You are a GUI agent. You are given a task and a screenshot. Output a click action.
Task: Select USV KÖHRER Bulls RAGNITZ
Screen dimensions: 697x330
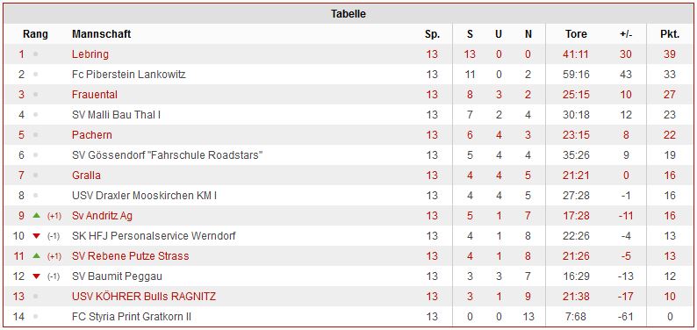pyautogui.click(x=144, y=297)
